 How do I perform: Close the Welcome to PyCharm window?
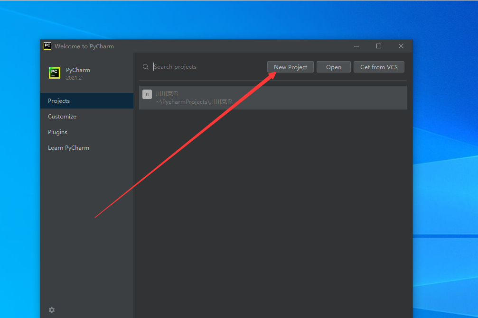pyautogui.click(x=401, y=46)
